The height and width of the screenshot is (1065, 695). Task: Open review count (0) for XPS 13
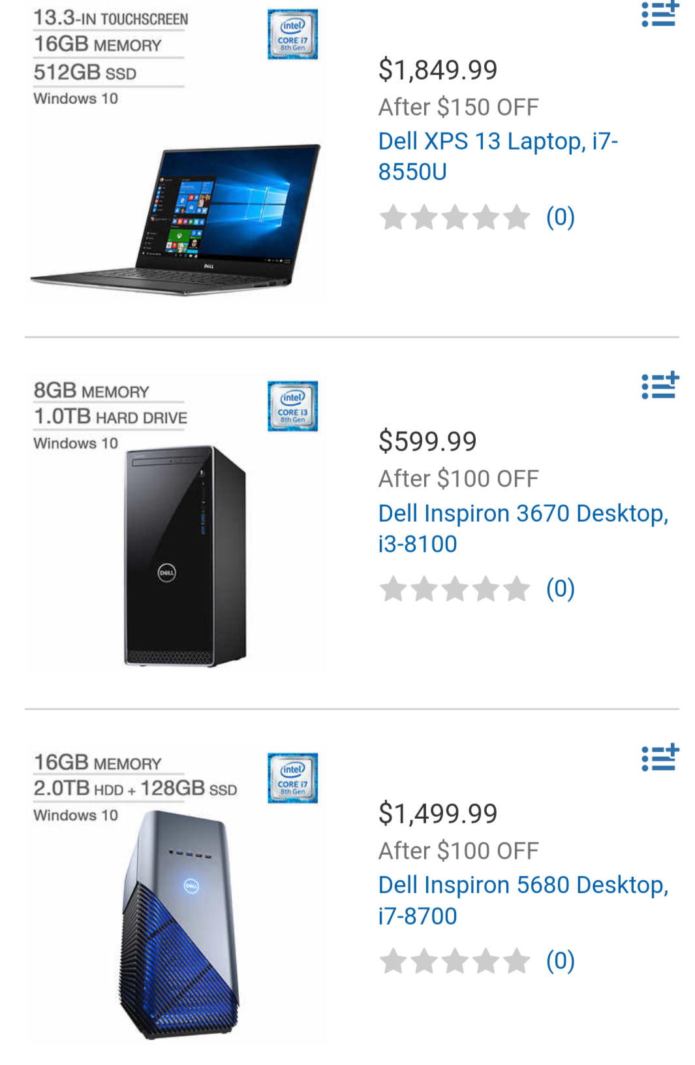561,217
